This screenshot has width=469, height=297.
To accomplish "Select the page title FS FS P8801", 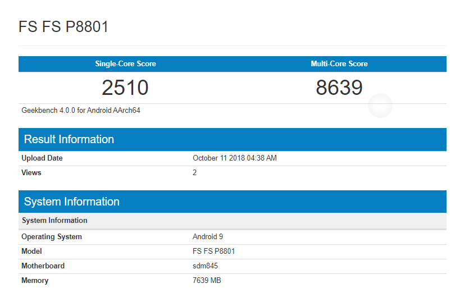I will click(x=63, y=26).
